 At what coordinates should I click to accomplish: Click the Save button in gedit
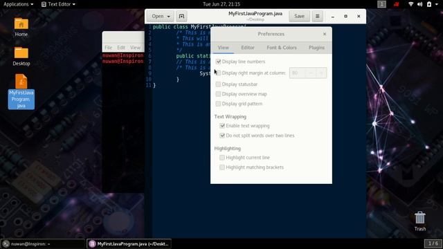click(x=299, y=17)
